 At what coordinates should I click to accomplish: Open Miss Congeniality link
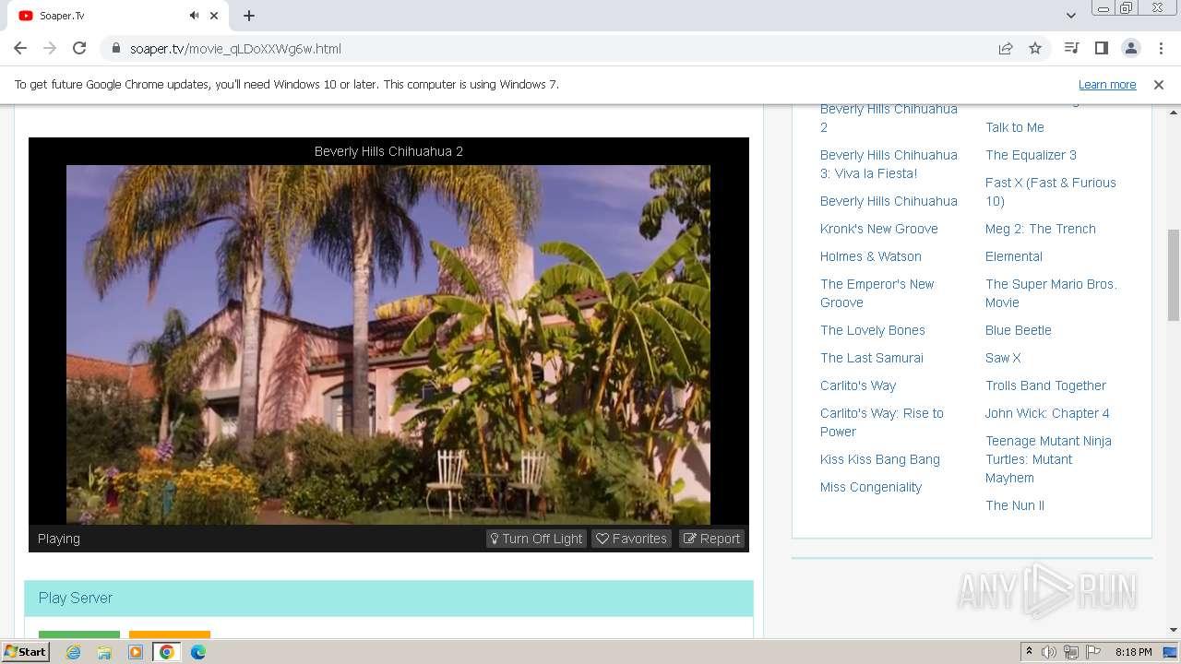tap(870, 487)
